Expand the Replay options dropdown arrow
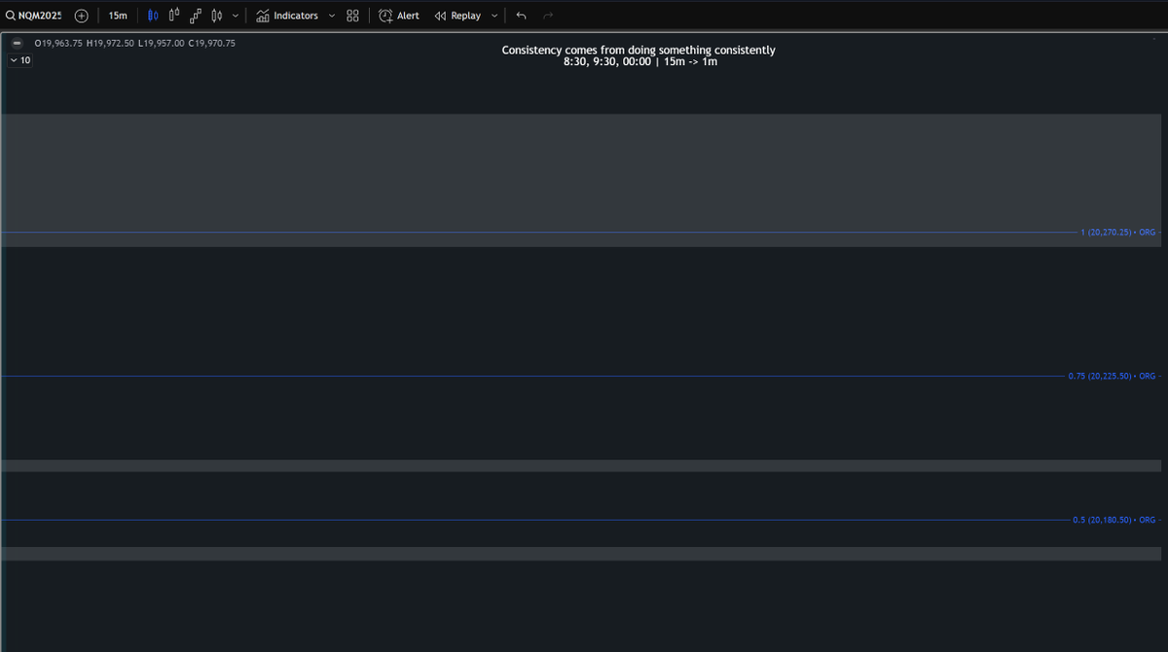The height and width of the screenshot is (652, 1168). click(494, 16)
